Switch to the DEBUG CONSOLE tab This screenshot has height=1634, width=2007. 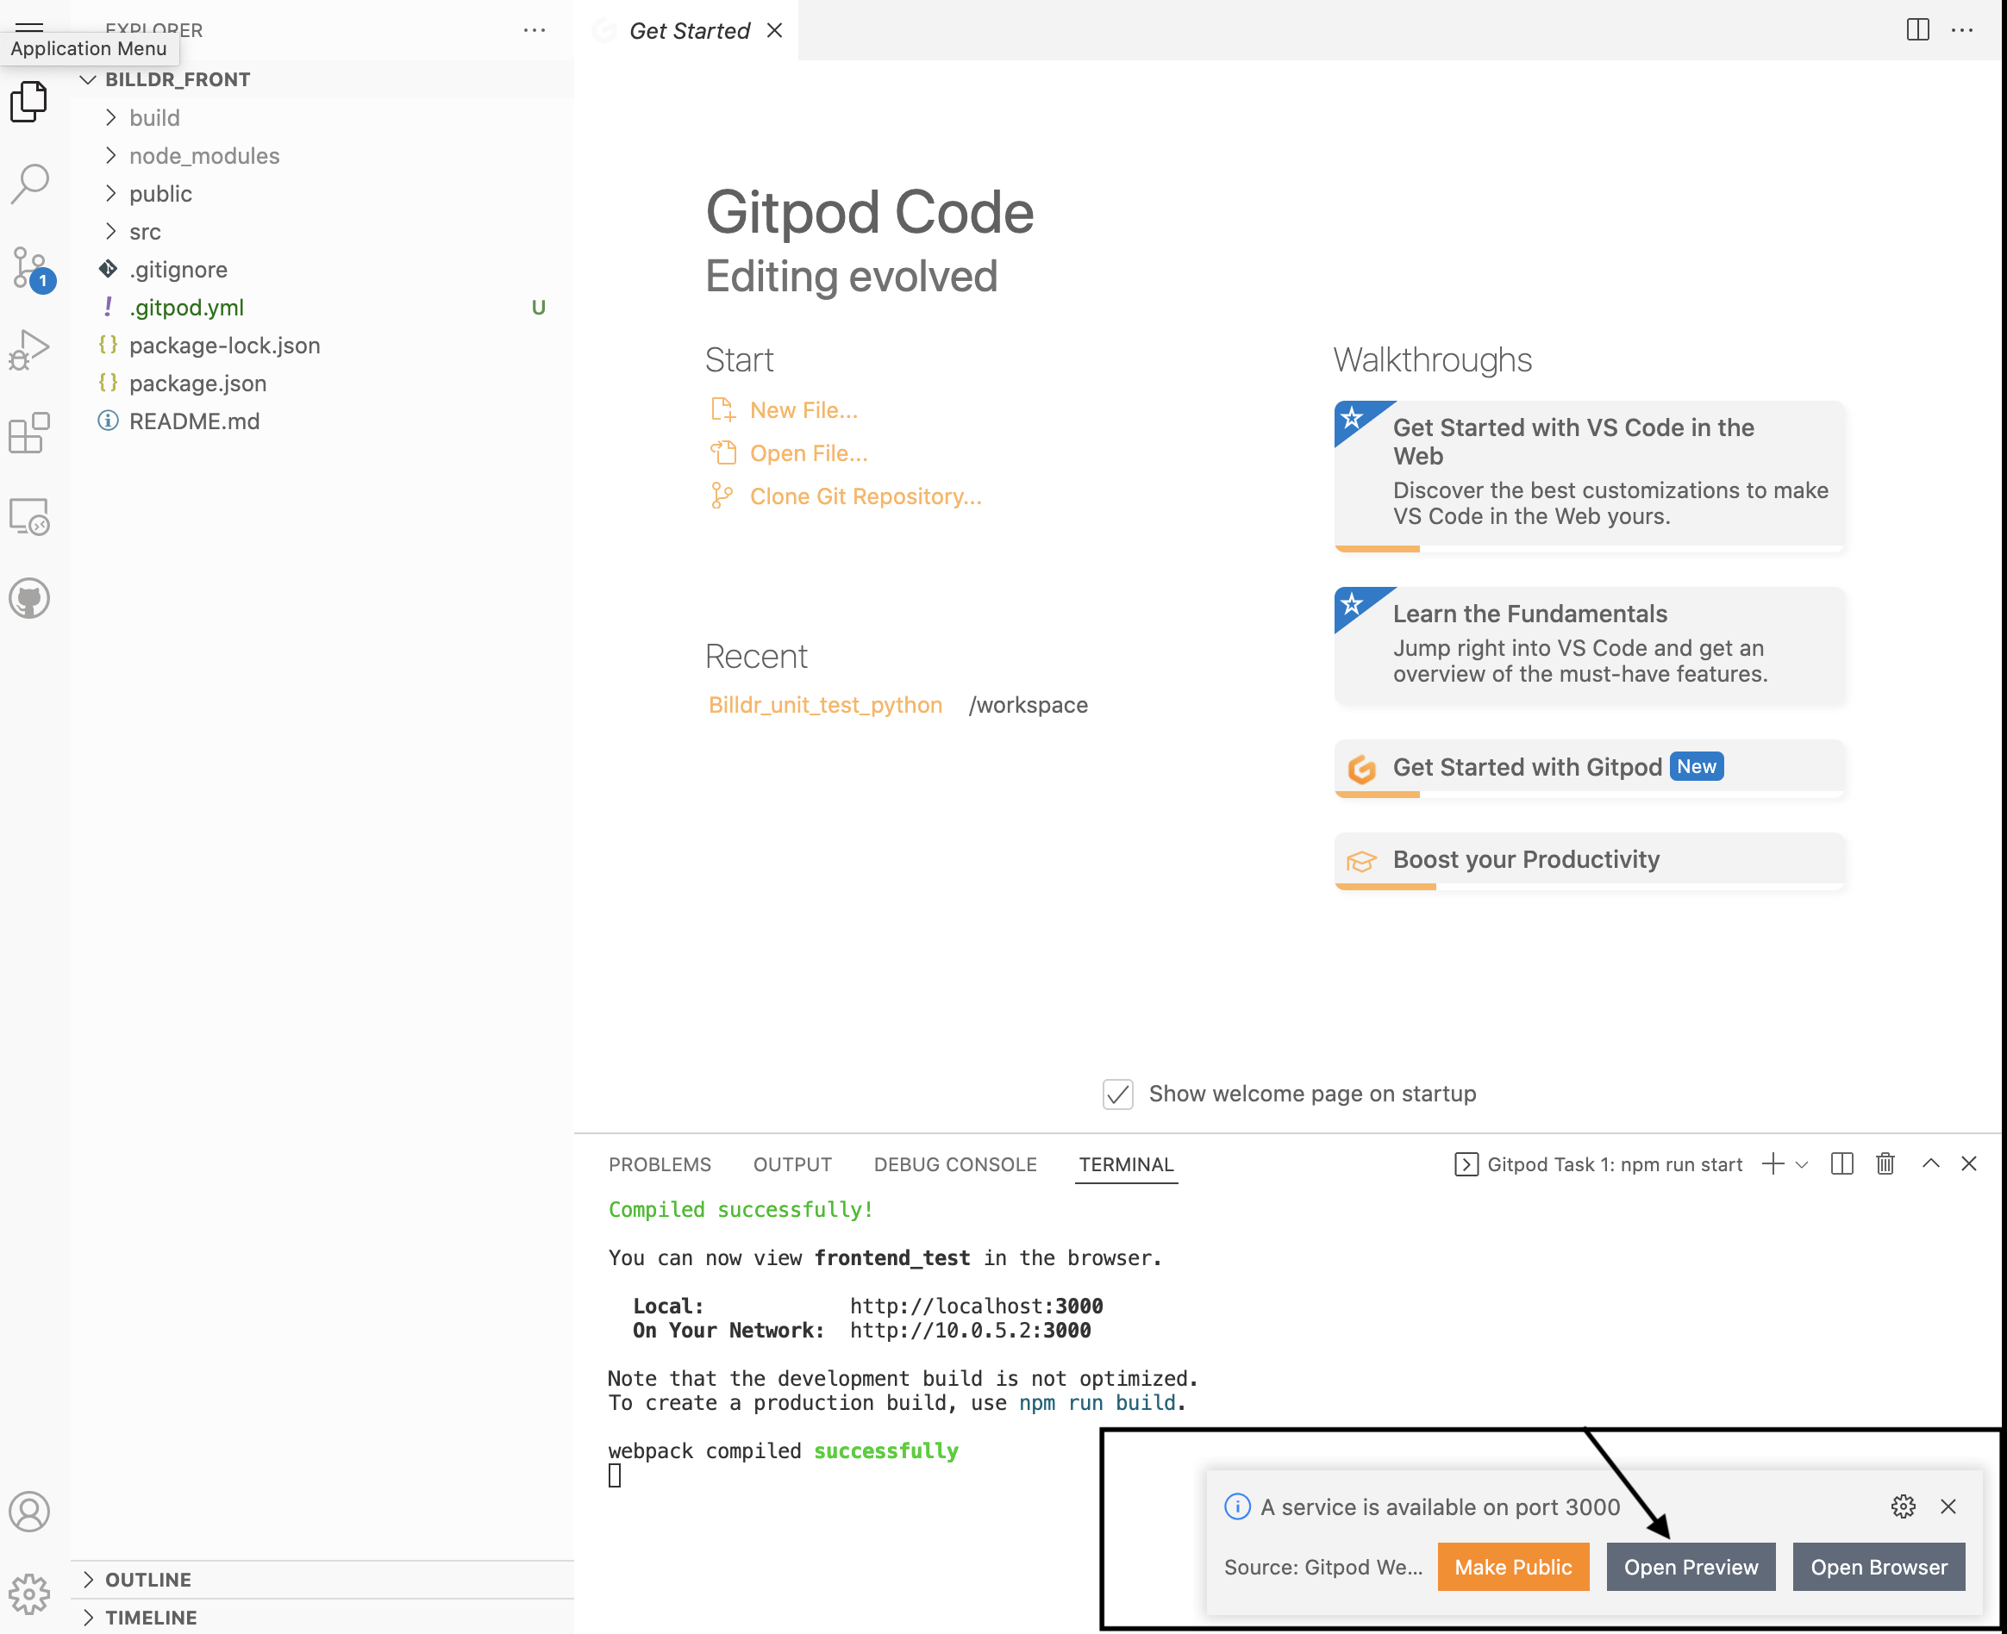pyautogui.click(x=954, y=1164)
